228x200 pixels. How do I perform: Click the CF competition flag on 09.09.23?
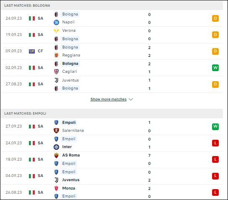point(32,51)
